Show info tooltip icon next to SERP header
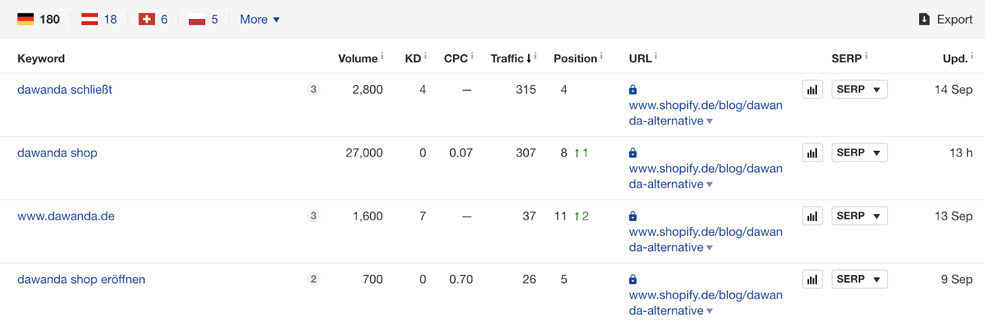The image size is (985, 325). 866,56
